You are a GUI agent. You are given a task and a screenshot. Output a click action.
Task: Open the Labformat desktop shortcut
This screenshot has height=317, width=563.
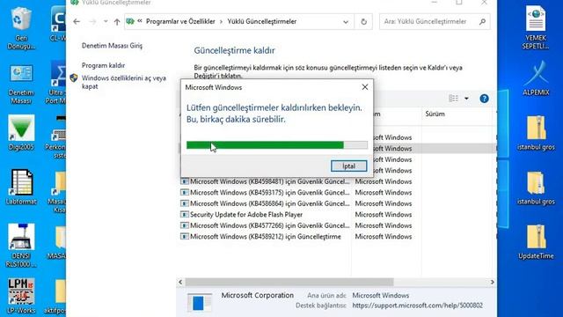[x=21, y=188]
